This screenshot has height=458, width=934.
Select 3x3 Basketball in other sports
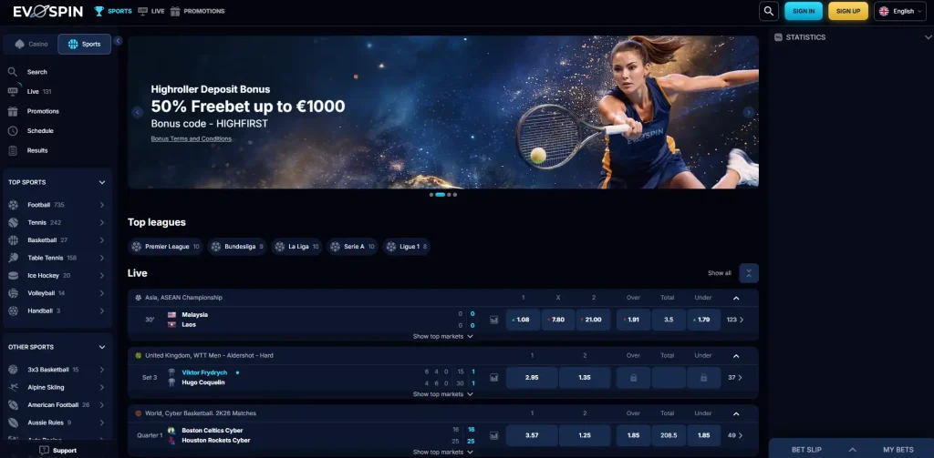(57, 370)
